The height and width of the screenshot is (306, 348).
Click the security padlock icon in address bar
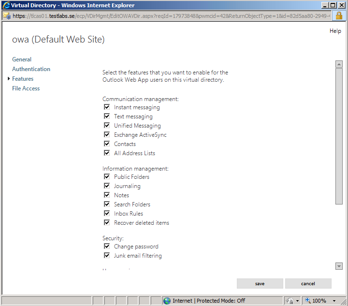pos(339,16)
